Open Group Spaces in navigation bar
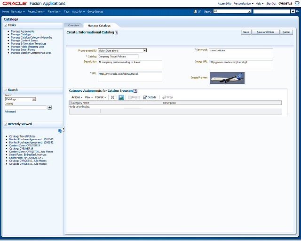 tap(95, 11)
